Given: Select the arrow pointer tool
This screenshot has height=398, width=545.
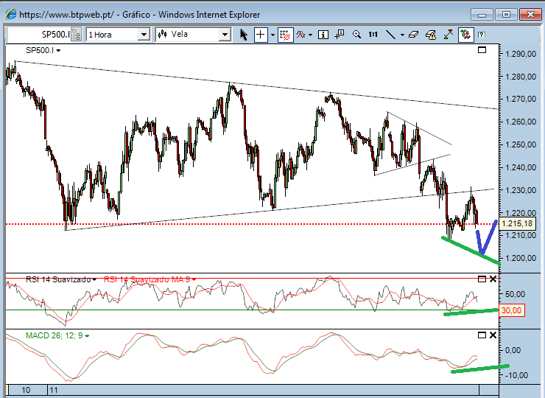Looking at the screenshot, I should click(244, 35).
